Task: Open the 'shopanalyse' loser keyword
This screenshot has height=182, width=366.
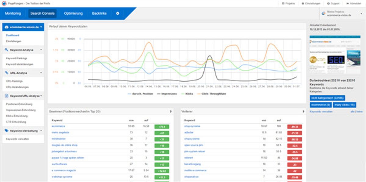Action: click(x=192, y=177)
